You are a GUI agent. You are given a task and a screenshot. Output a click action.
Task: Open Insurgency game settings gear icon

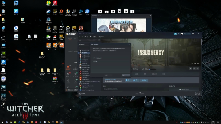pyautogui.click(x=191, y=68)
